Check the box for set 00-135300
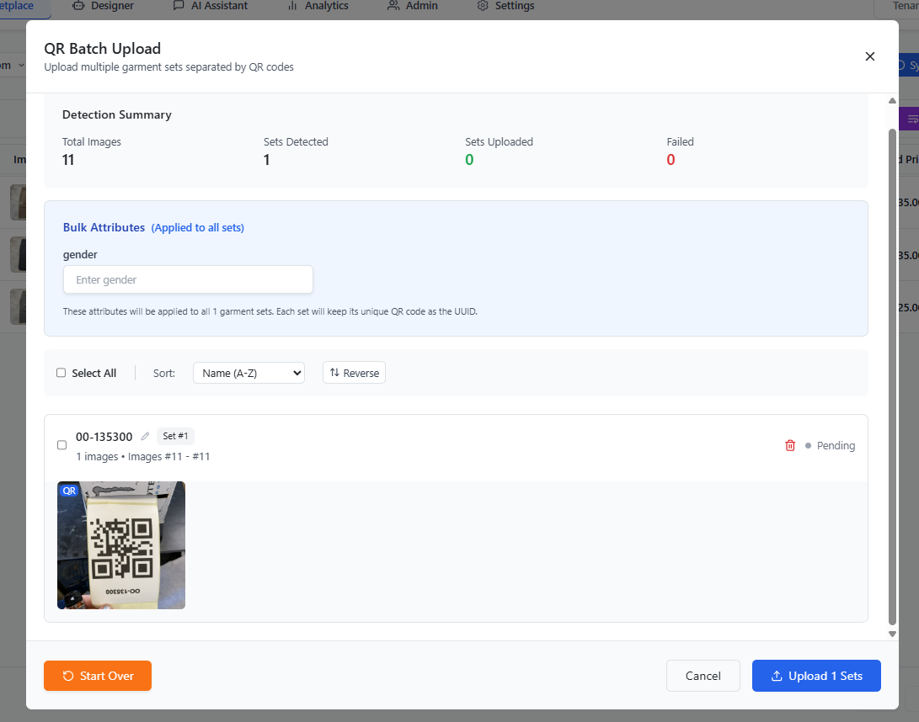Viewport: 919px width, 722px height. click(61, 445)
